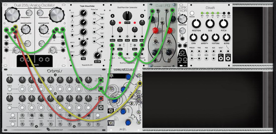Select the left EXP FM jack on Dual 258J
The height and width of the screenshot is (134, 276).
click(x=7, y=50)
